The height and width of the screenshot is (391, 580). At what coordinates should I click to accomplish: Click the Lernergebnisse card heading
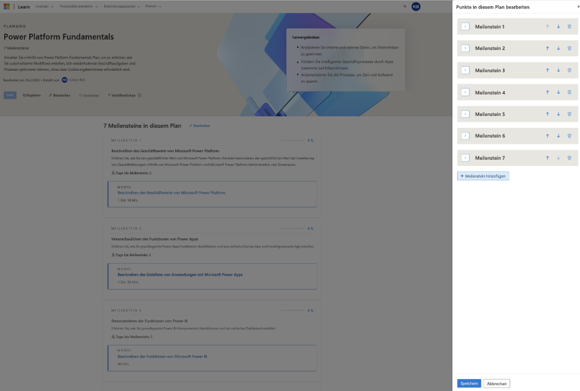(306, 38)
